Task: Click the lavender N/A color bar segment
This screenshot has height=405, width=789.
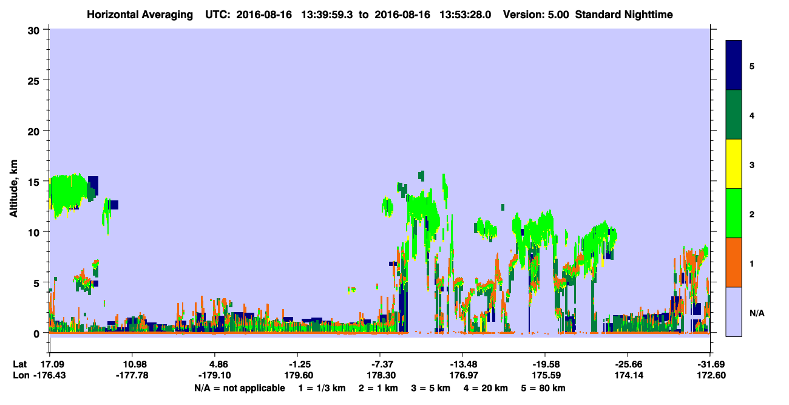Action: [734, 311]
